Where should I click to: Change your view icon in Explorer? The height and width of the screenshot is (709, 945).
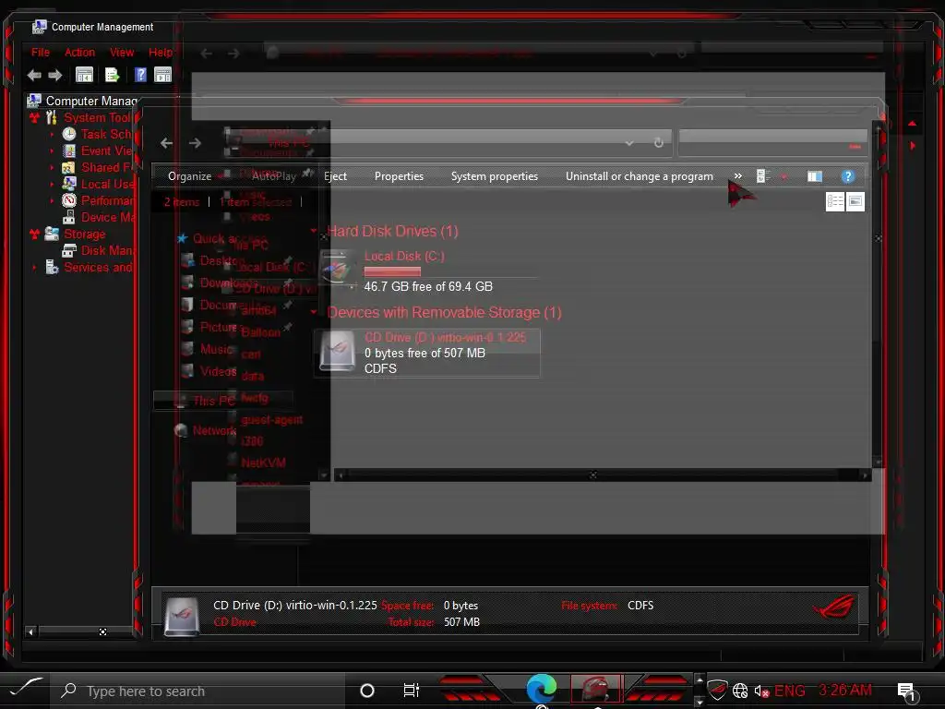[763, 176]
